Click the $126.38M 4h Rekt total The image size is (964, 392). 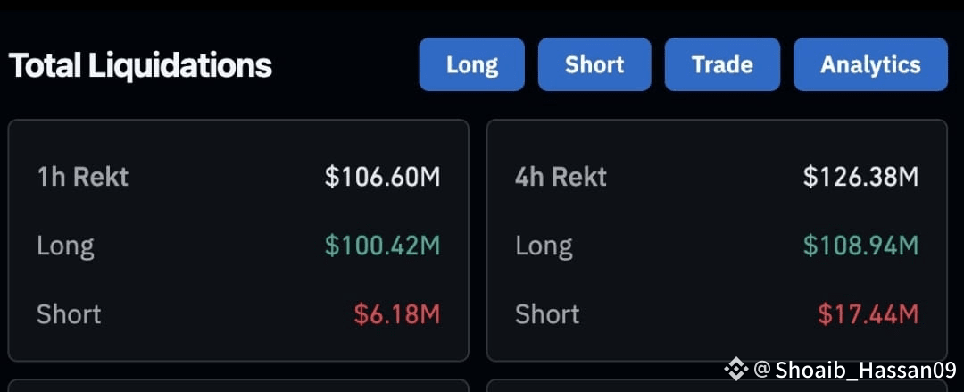860,177
